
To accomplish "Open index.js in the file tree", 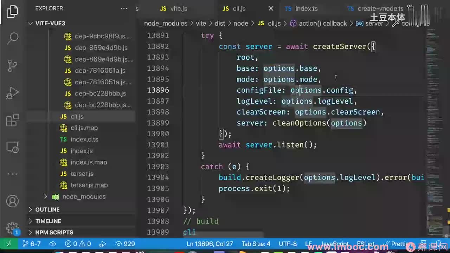I will click(81, 151).
